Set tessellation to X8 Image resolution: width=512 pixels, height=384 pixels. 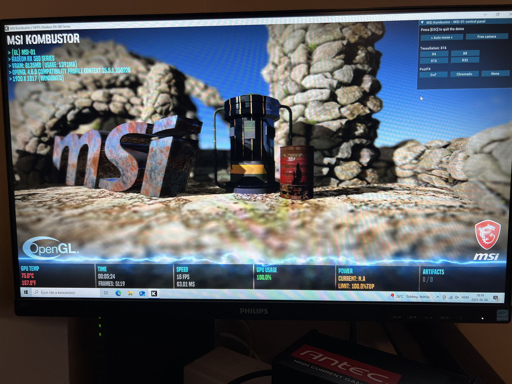(x=465, y=53)
